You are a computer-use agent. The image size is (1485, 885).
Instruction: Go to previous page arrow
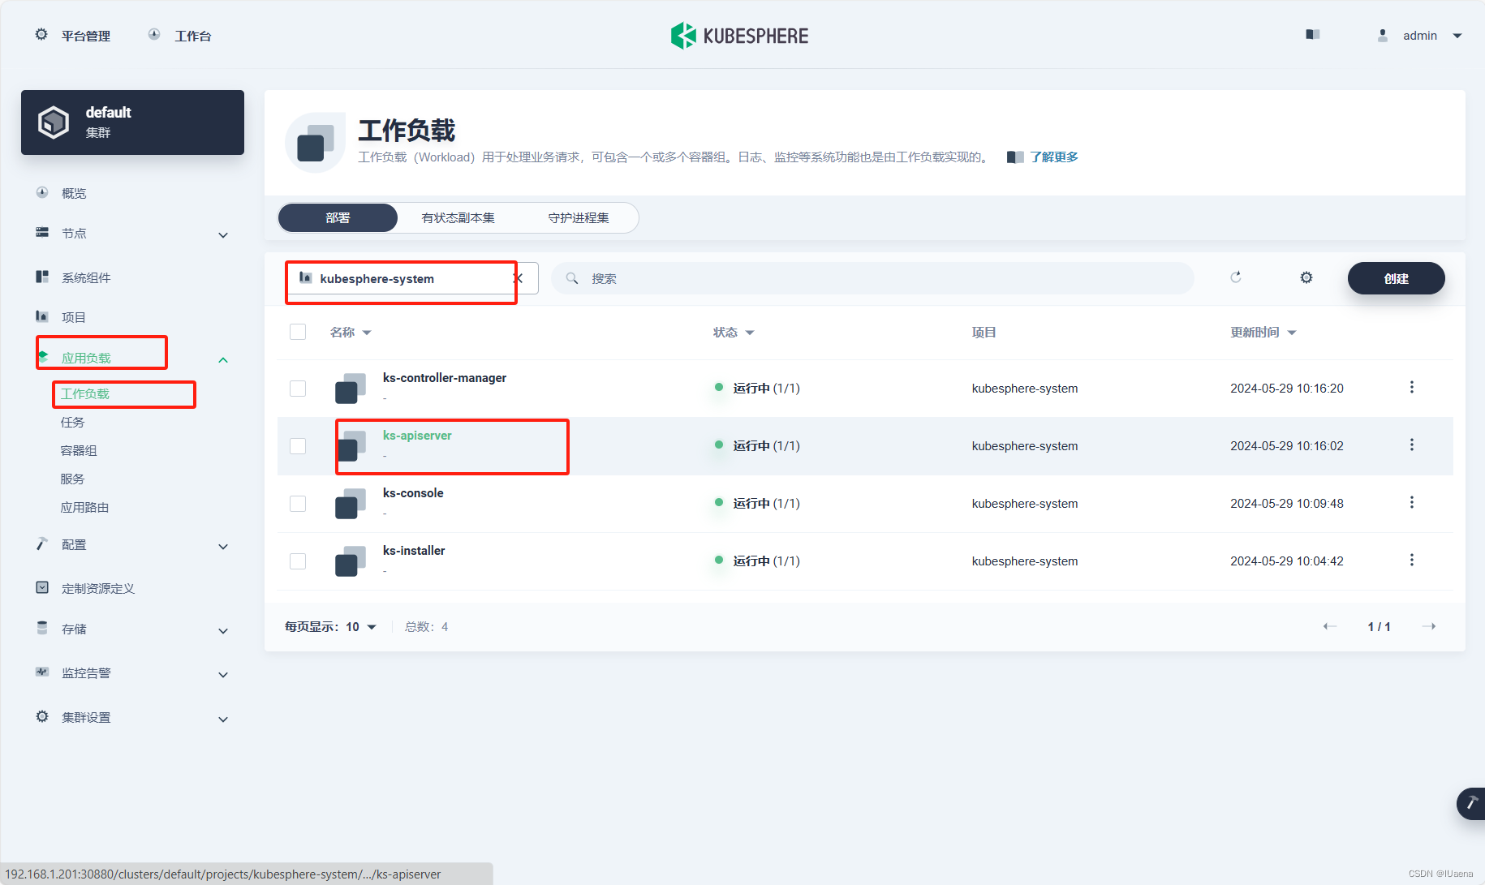point(1329,626)
